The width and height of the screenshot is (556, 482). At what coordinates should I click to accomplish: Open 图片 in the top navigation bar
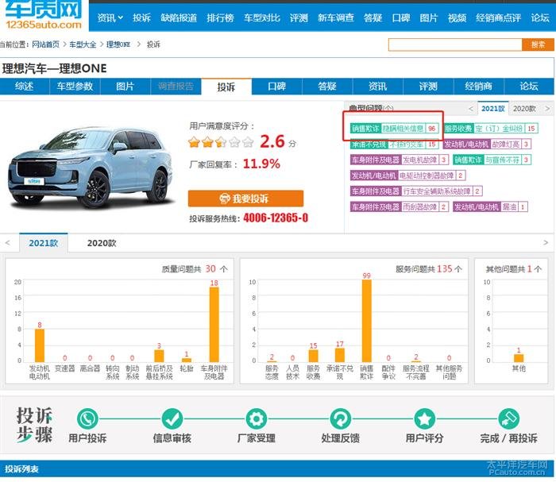[429, 17]
